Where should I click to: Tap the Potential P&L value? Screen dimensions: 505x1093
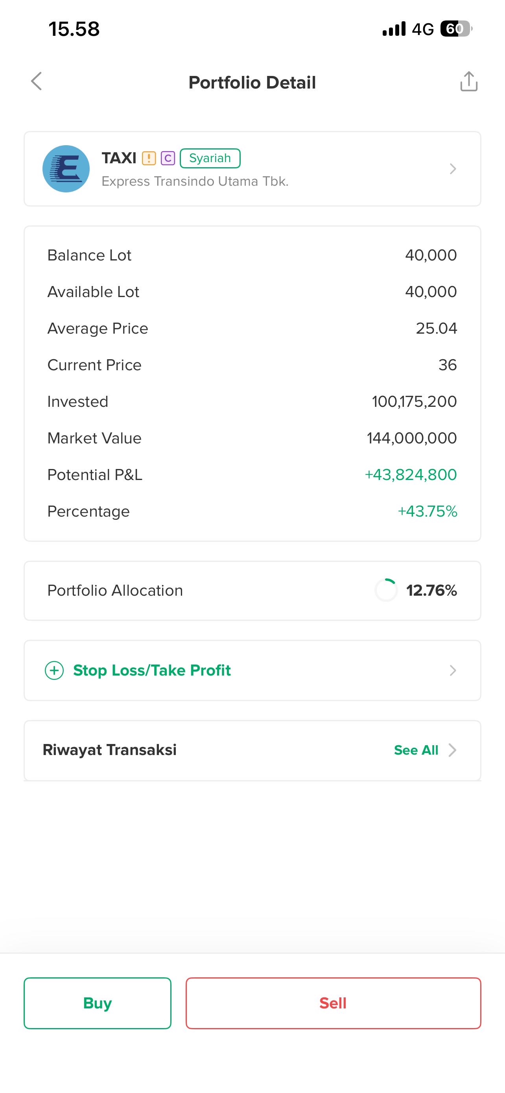(x=411, y=475)
